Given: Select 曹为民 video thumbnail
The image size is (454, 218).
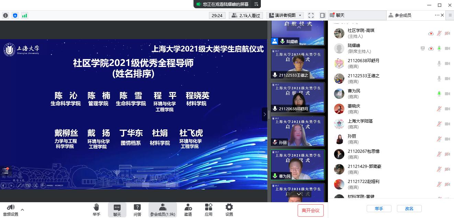Looking at the screenshot, I should (x=298, y=165).
